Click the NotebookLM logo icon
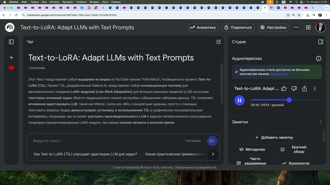Screen dimensions: 330x185 pyautogui.click(x=10, y=27)
